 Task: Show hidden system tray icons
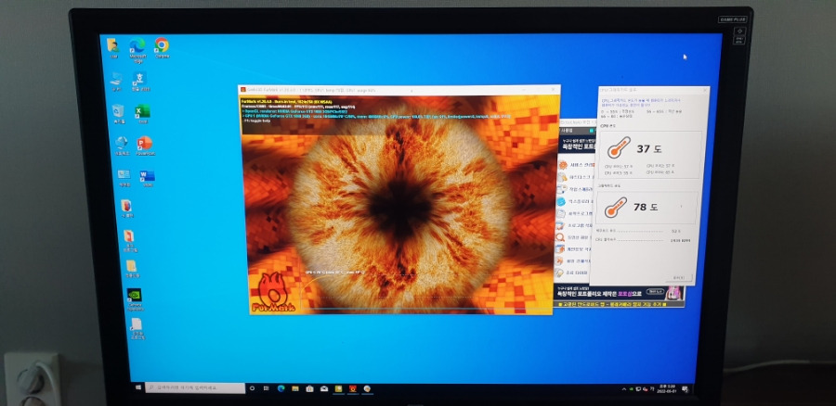coord(624,389)
